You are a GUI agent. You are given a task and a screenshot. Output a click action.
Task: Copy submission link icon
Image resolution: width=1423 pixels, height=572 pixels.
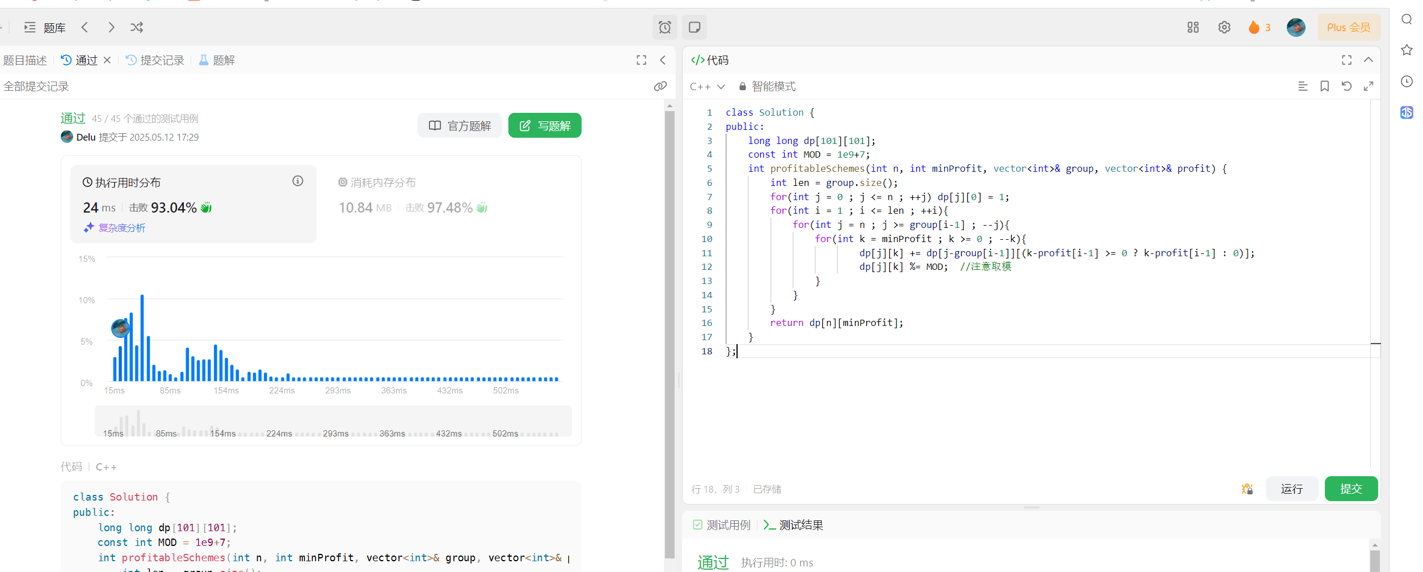(660, 86)
